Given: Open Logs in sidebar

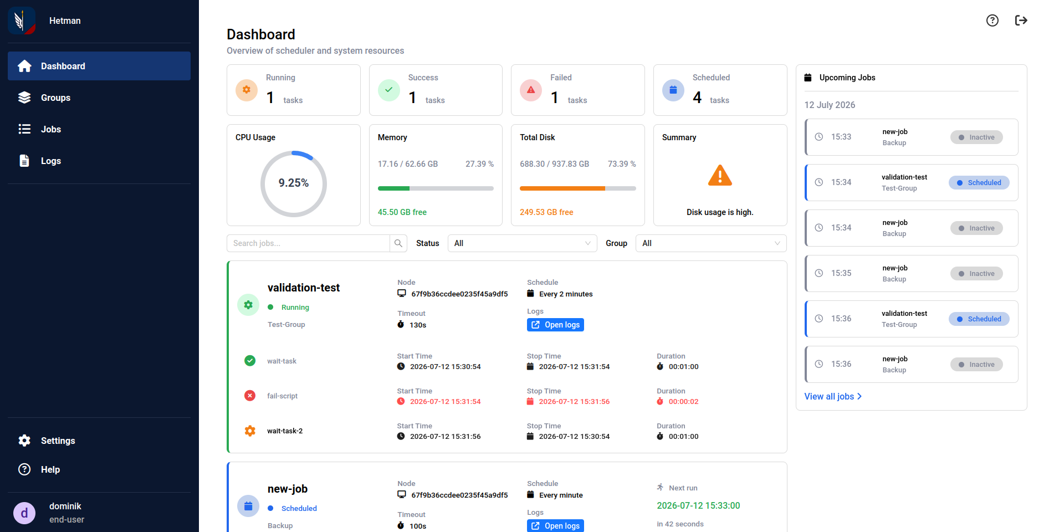Looking at the screenshot, I should click(x=99, y=161).
